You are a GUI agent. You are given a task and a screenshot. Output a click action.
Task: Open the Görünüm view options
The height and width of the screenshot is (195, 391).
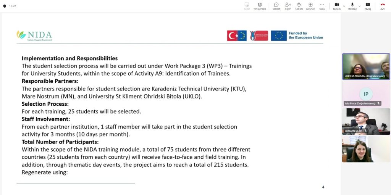[310, 6]
